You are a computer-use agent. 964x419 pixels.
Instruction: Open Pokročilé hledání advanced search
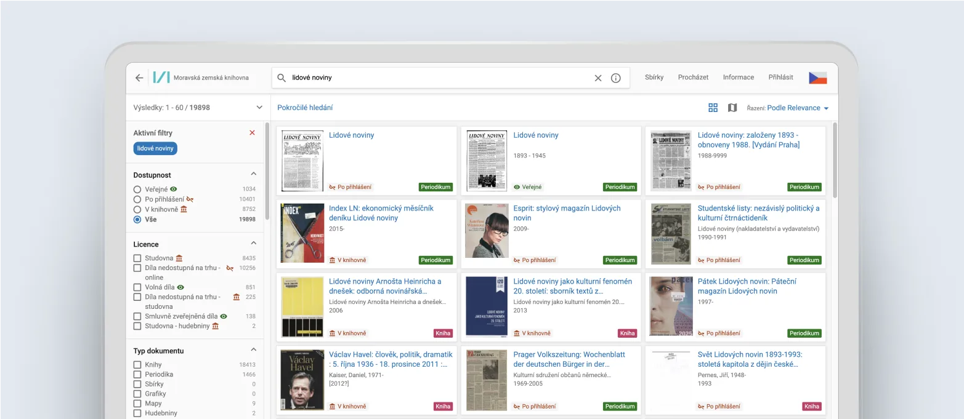pos(305,108)
